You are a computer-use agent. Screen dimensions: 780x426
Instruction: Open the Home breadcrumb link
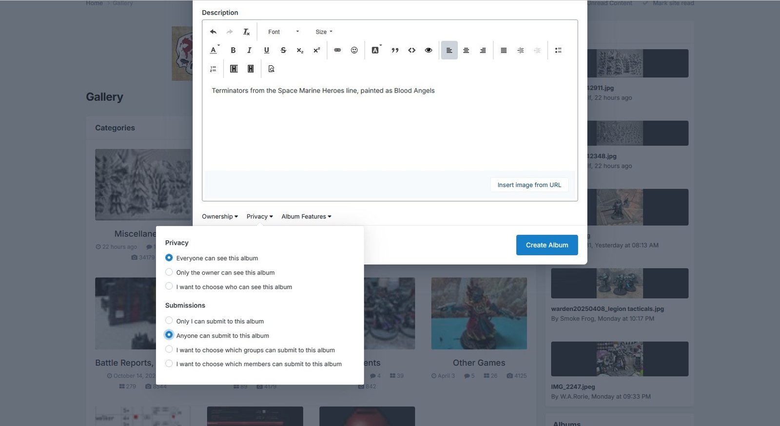pos(95,3)
